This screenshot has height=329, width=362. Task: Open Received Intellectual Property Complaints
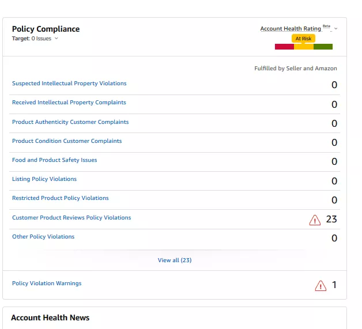tap(69, 102)
